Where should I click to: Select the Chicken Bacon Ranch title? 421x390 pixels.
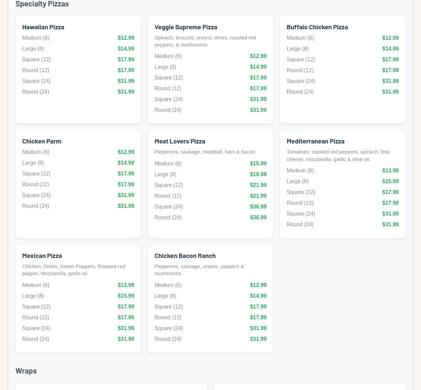coord(185,256)
